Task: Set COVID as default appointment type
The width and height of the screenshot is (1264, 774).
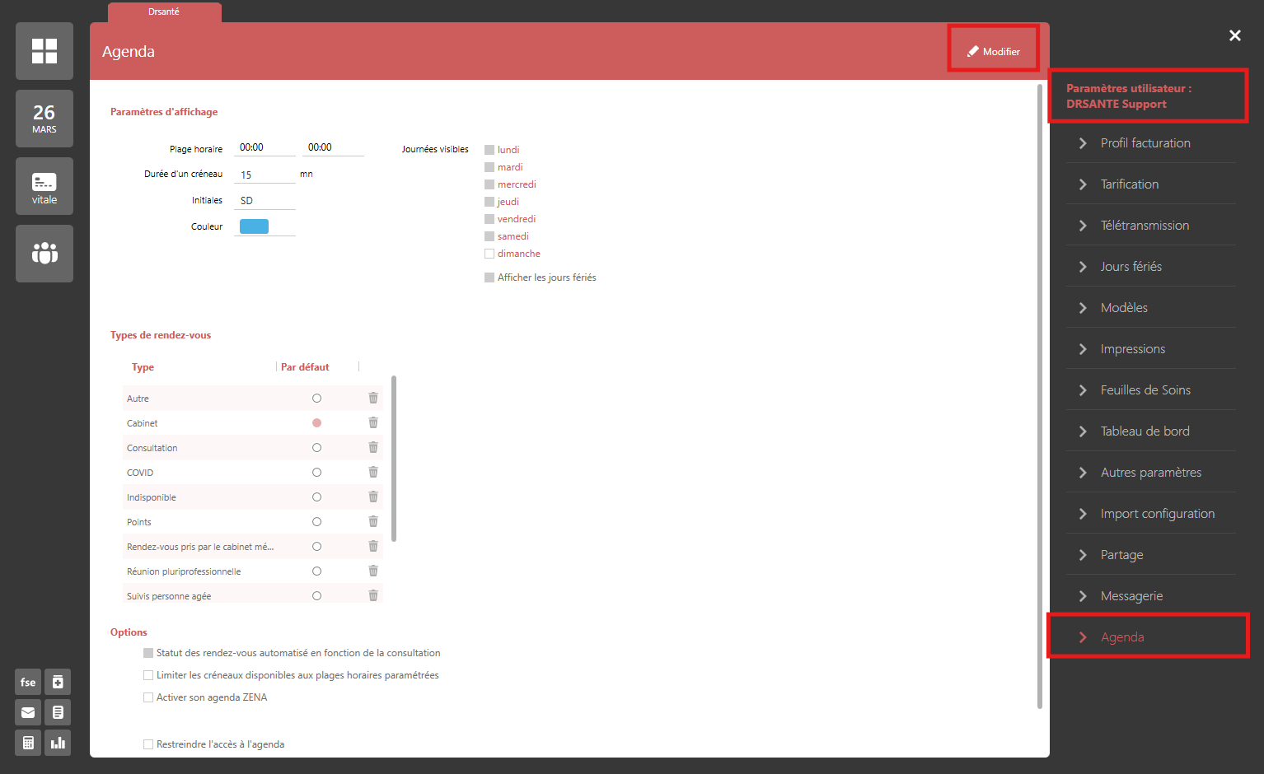Action: point(316,473)
